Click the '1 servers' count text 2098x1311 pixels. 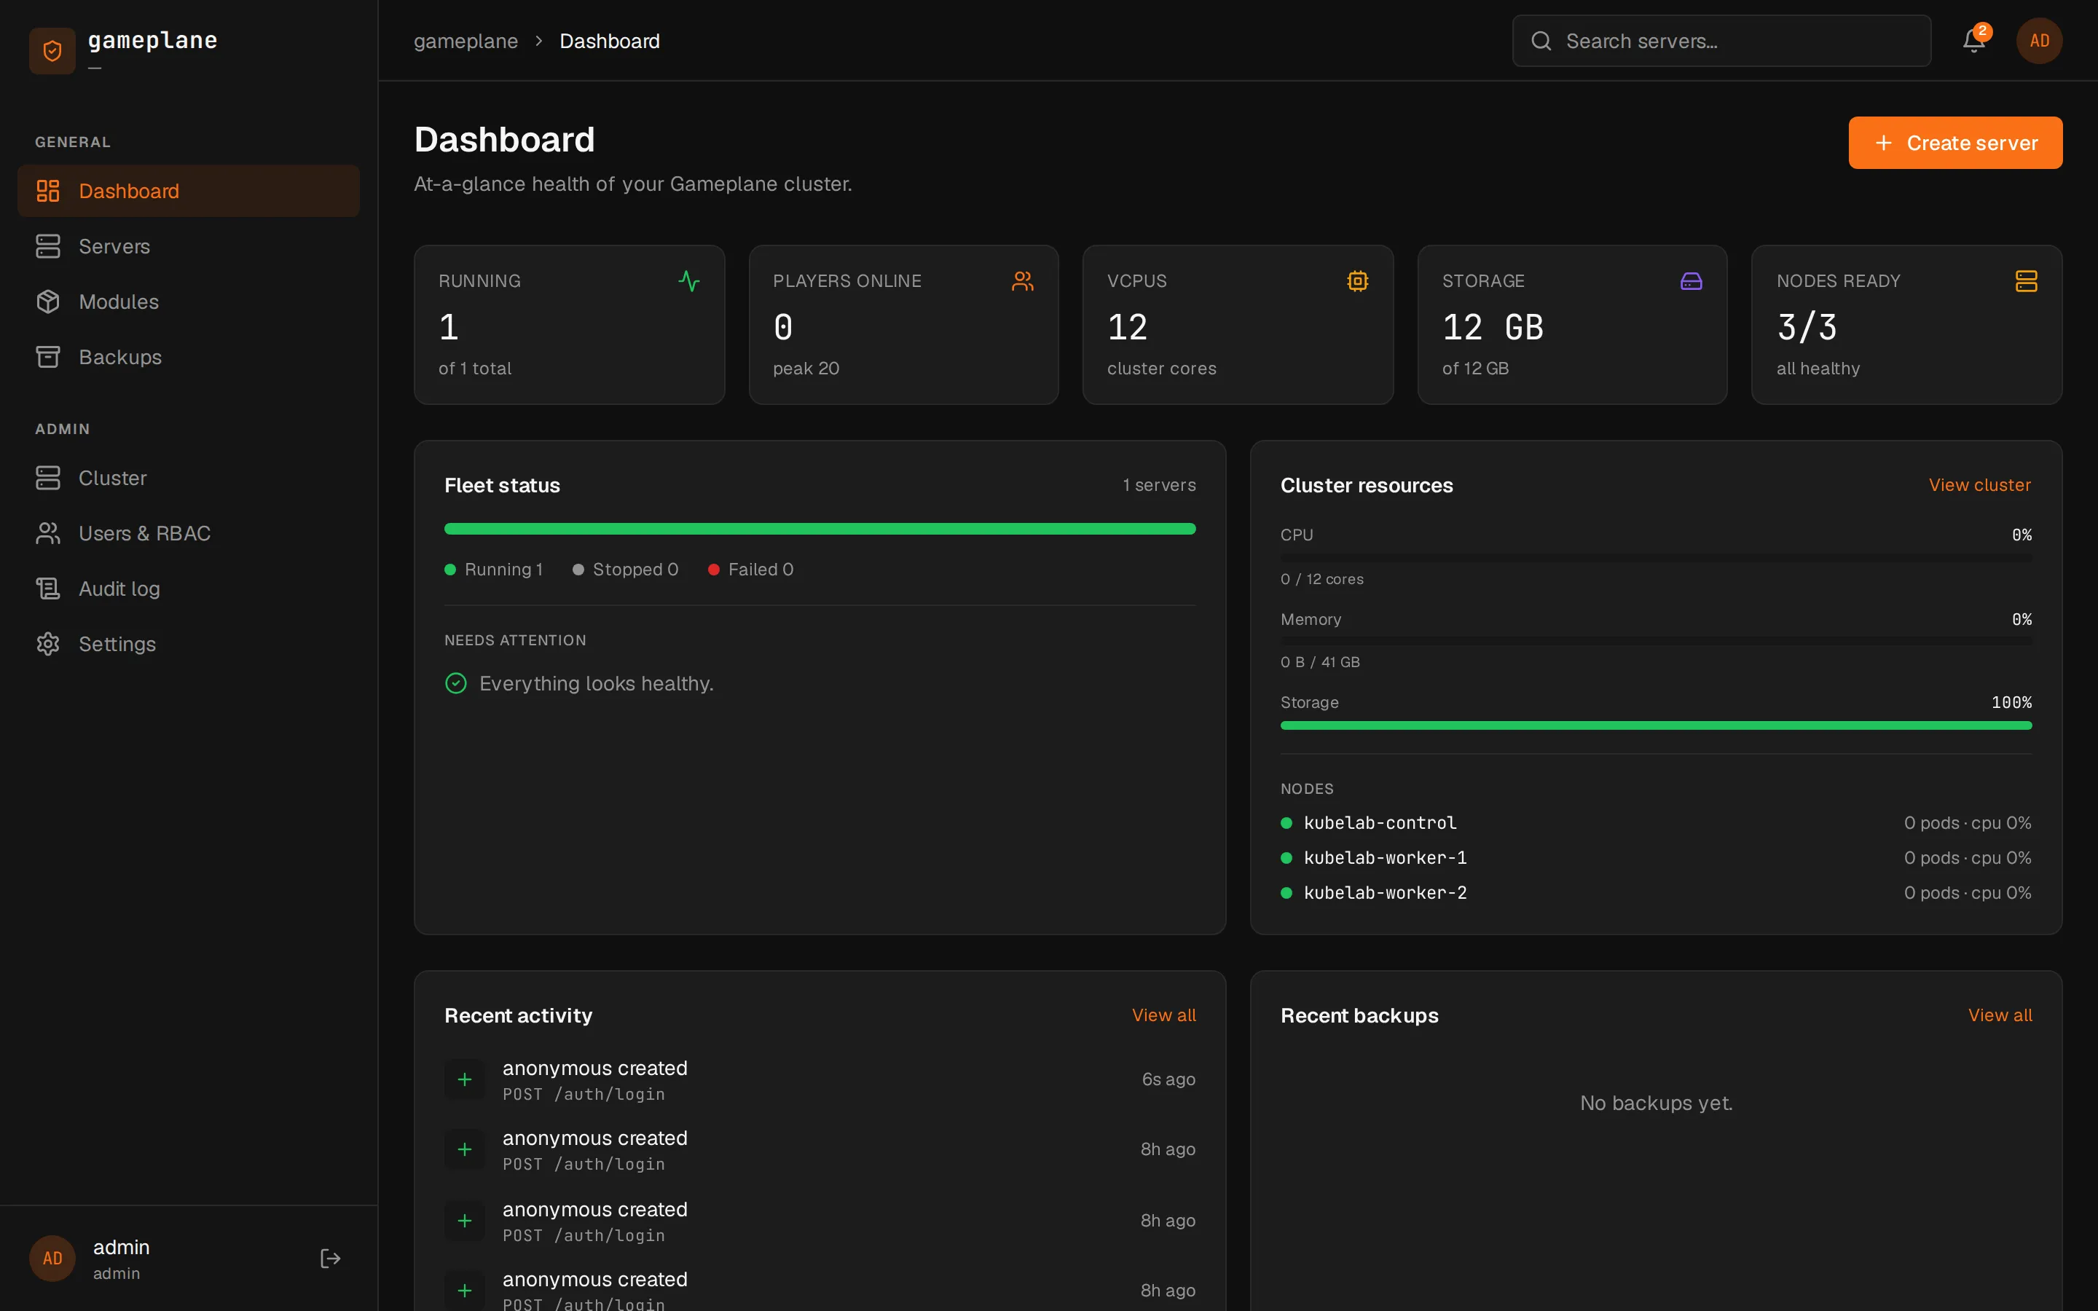1159,484
